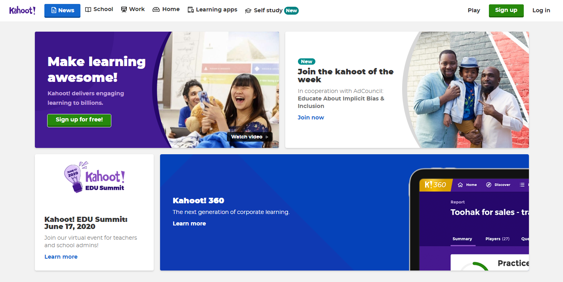Click Learn more under Kahoot! 360
This screenshot has width=563, height=282.
point(189,223)
